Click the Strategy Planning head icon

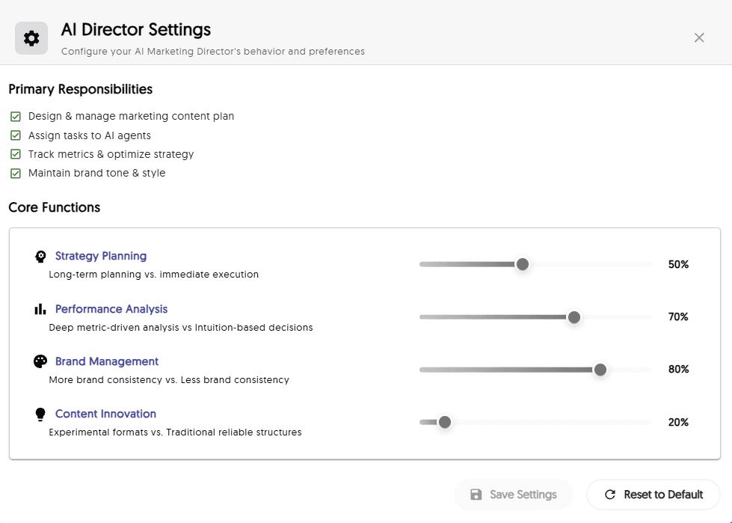[x=40, y=257]
